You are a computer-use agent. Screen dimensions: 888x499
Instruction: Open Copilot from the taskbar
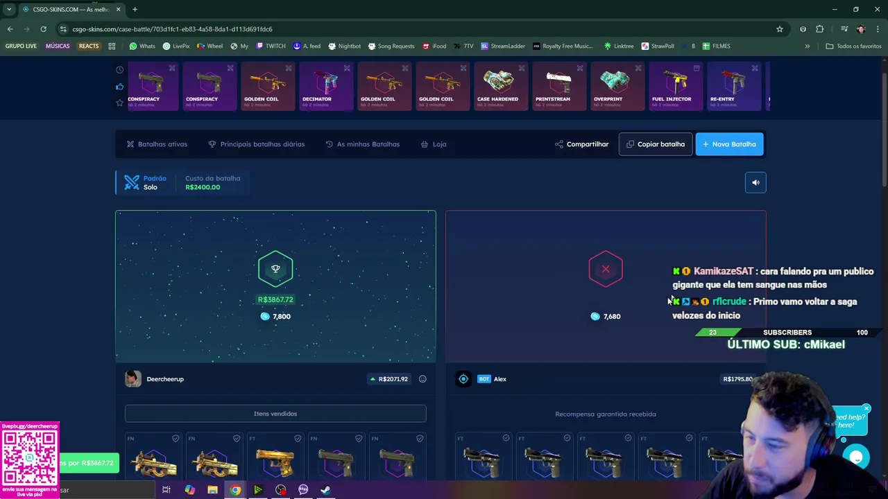189,490
